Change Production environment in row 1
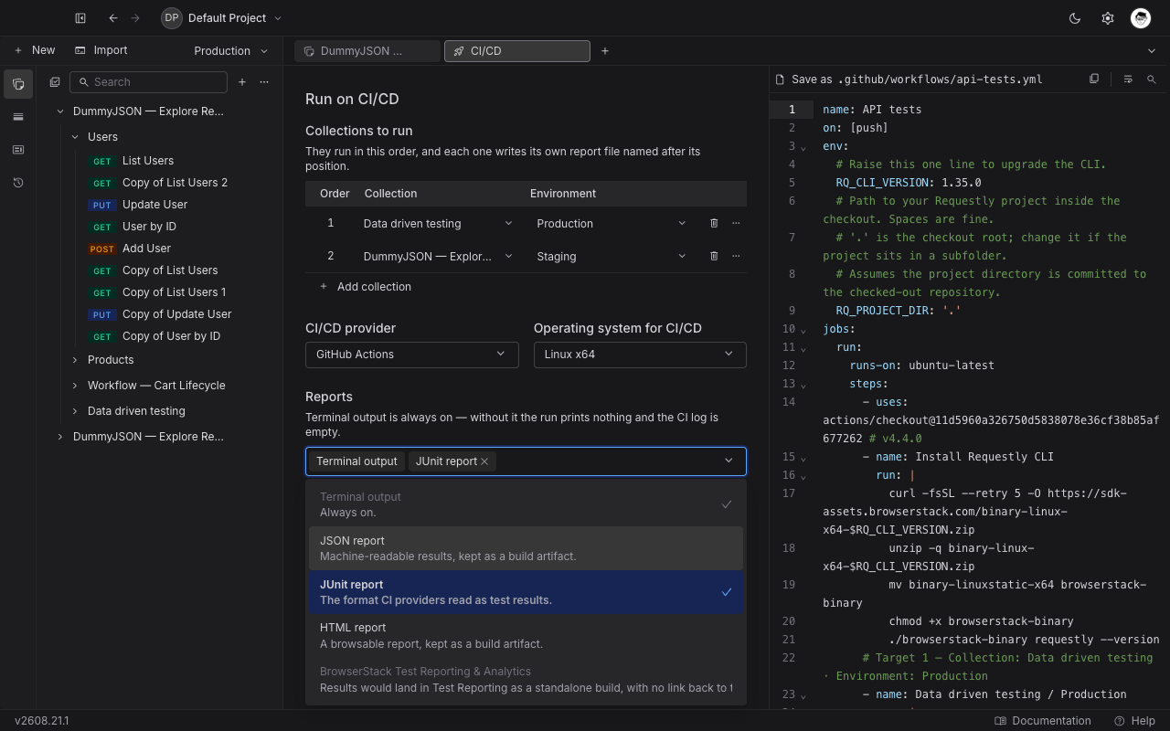The image size is (1170, 731). click(x=611, y=223)
